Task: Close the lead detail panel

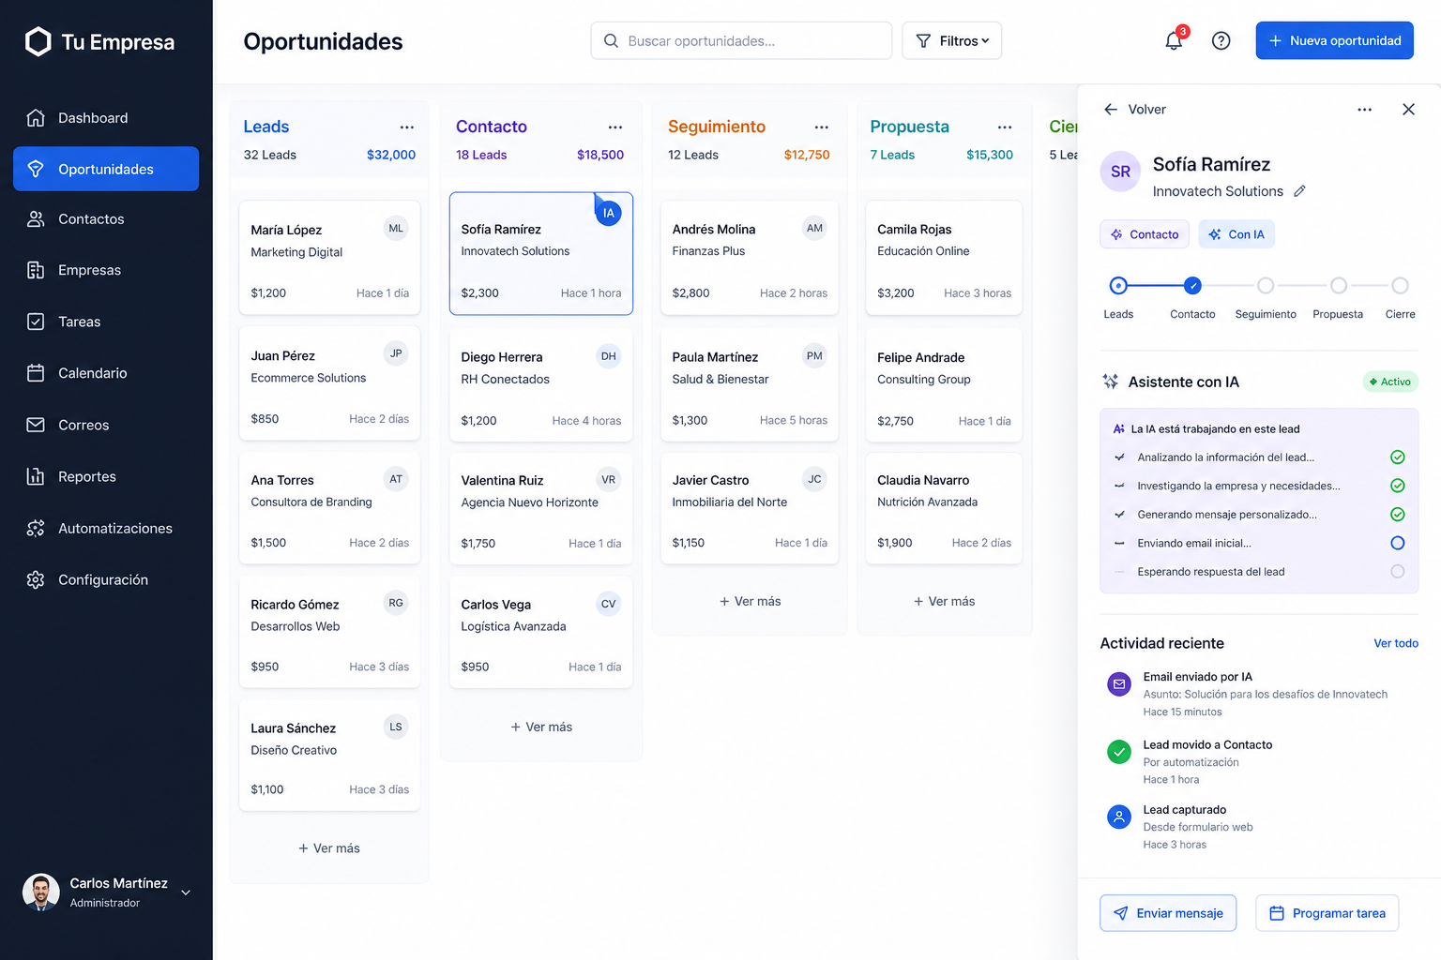Action: (x=1408, y=110)
